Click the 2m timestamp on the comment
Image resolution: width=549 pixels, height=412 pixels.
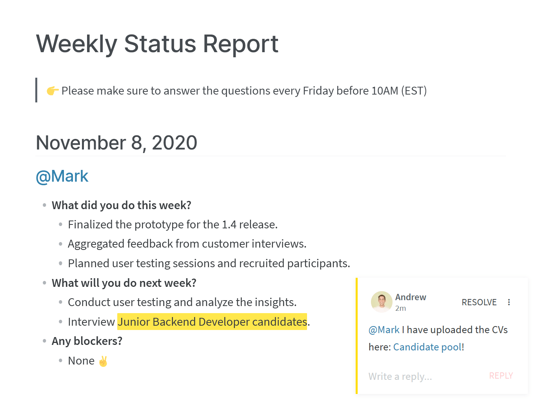pyautogui.click(x=400, y=308)
